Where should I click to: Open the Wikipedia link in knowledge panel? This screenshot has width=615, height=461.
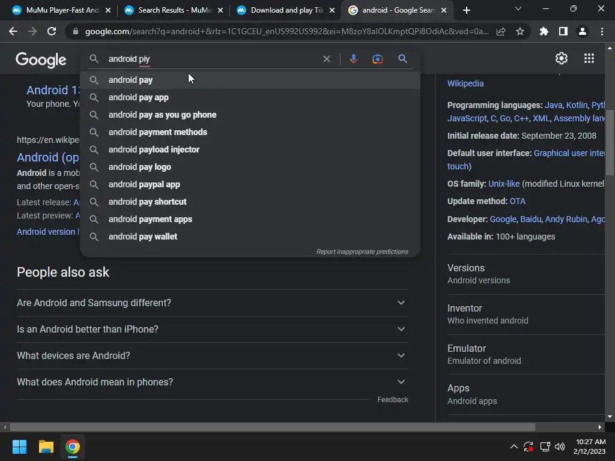click(465, 83)
